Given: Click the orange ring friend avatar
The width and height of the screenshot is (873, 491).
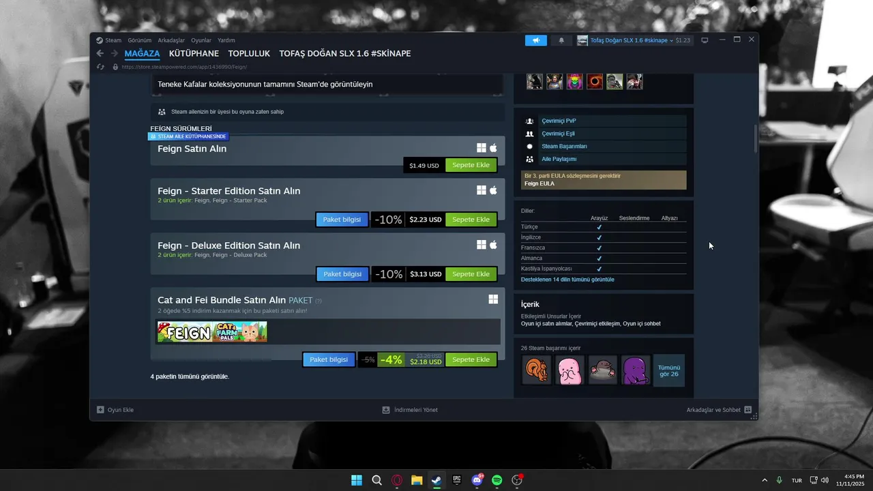Looking at the screenshot, I should [595, 81].
